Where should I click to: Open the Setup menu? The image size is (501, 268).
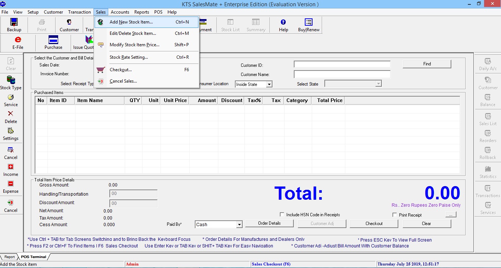(33, 12)
